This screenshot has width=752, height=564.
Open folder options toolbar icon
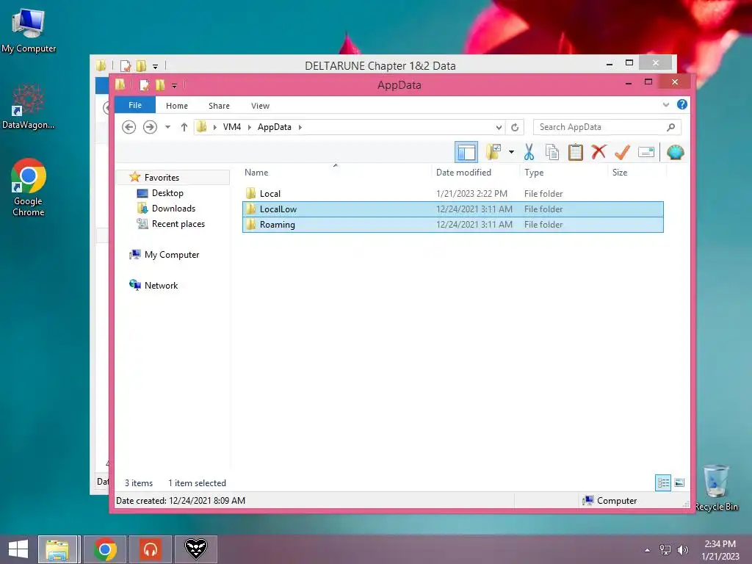[x=493, y=152]
